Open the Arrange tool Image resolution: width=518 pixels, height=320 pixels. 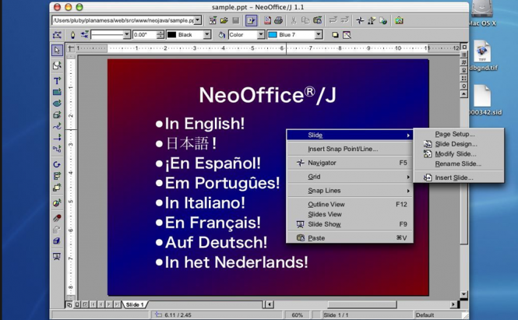(x=57, y=187)
